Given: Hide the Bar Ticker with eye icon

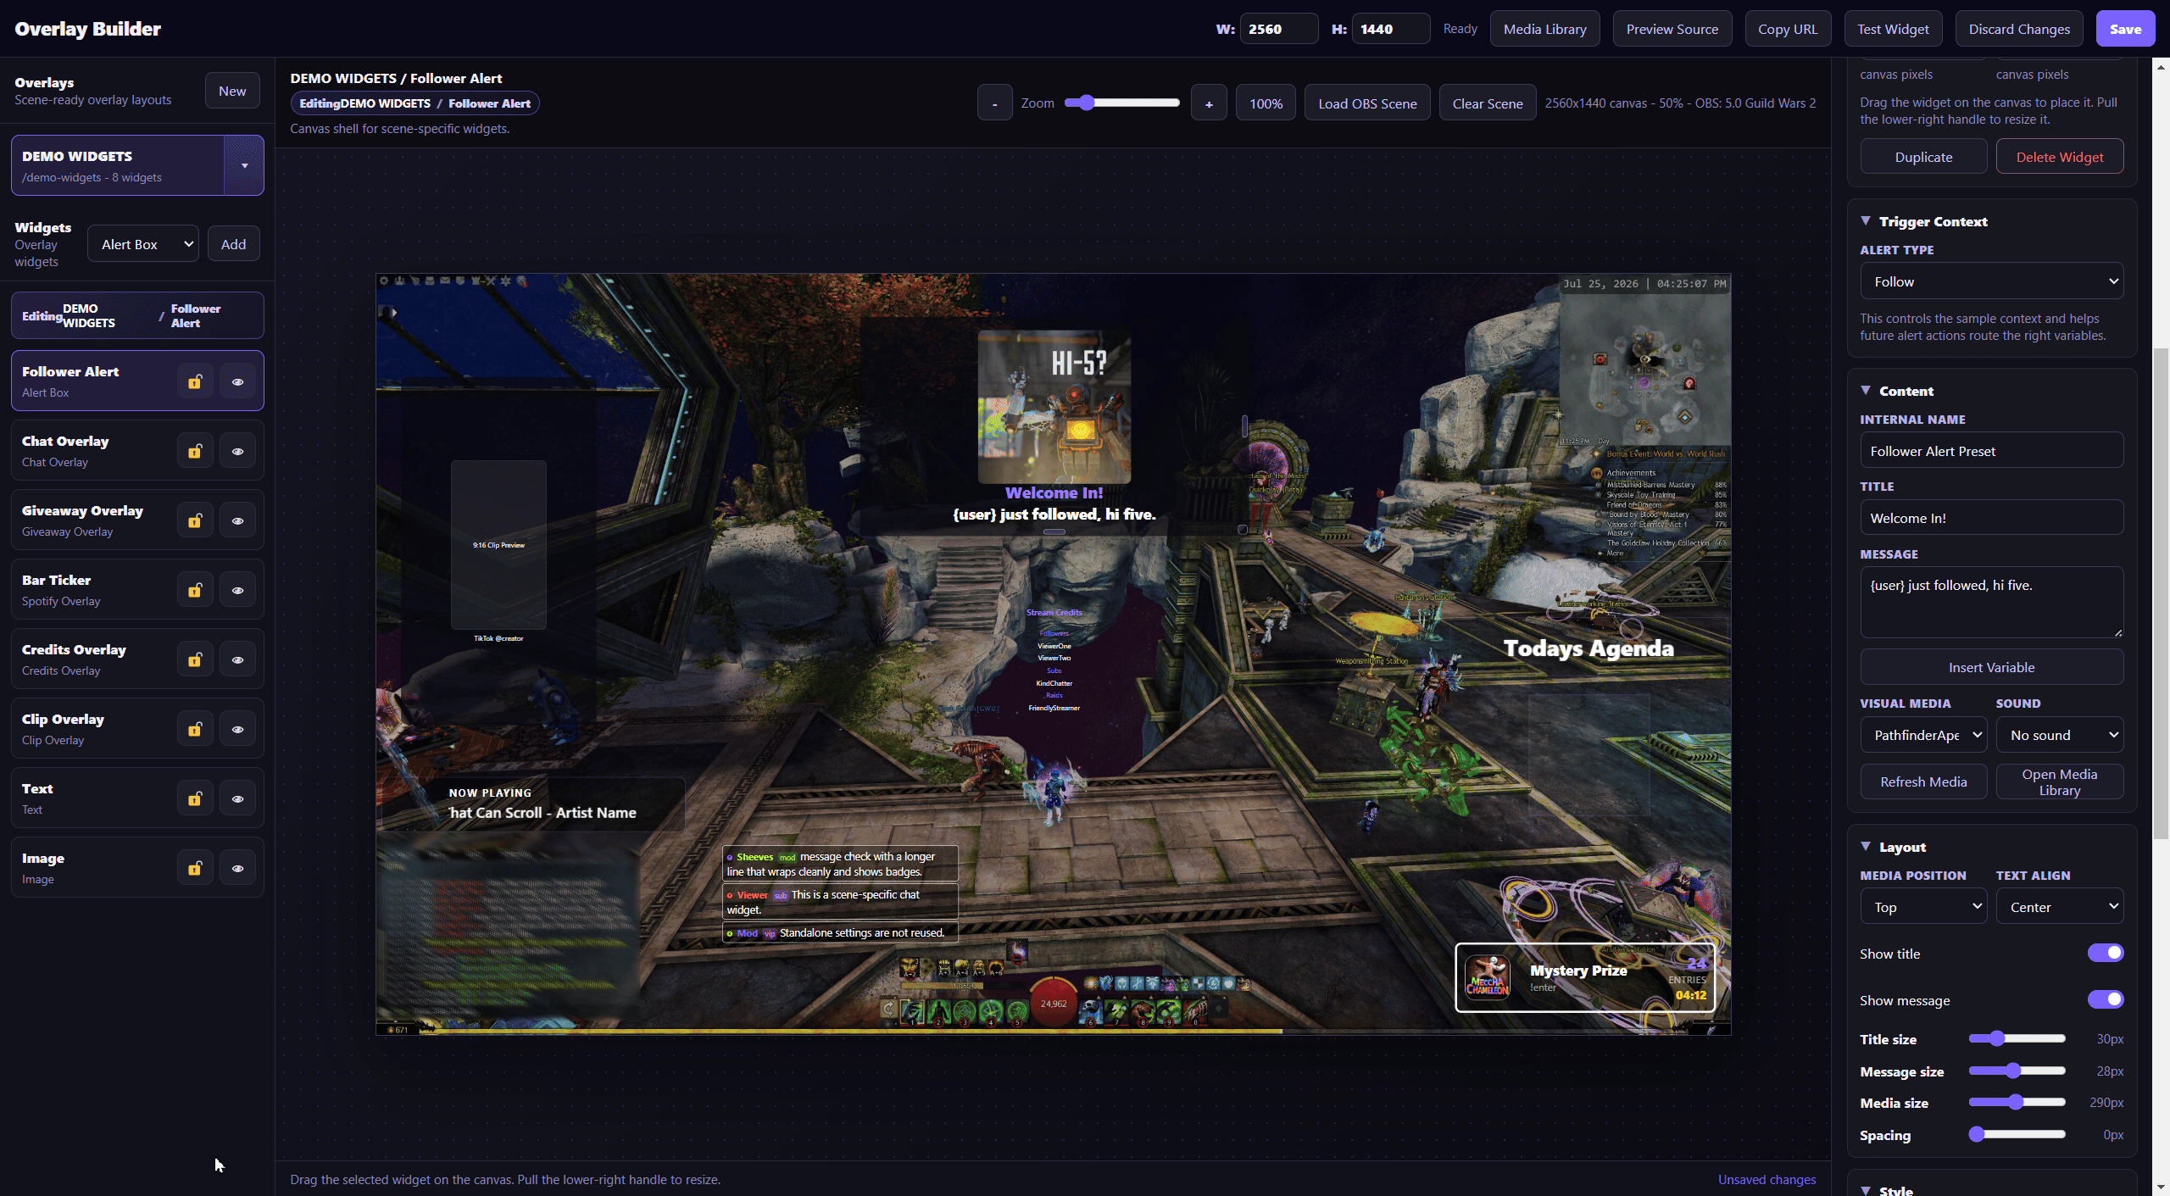Looking at the screenshot, I should (x=237, y=590).
